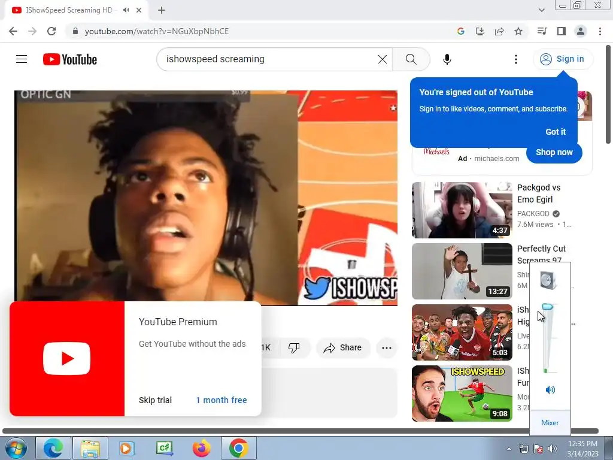
Task: Bookmark this page with star icon
Action: (518, 31)
